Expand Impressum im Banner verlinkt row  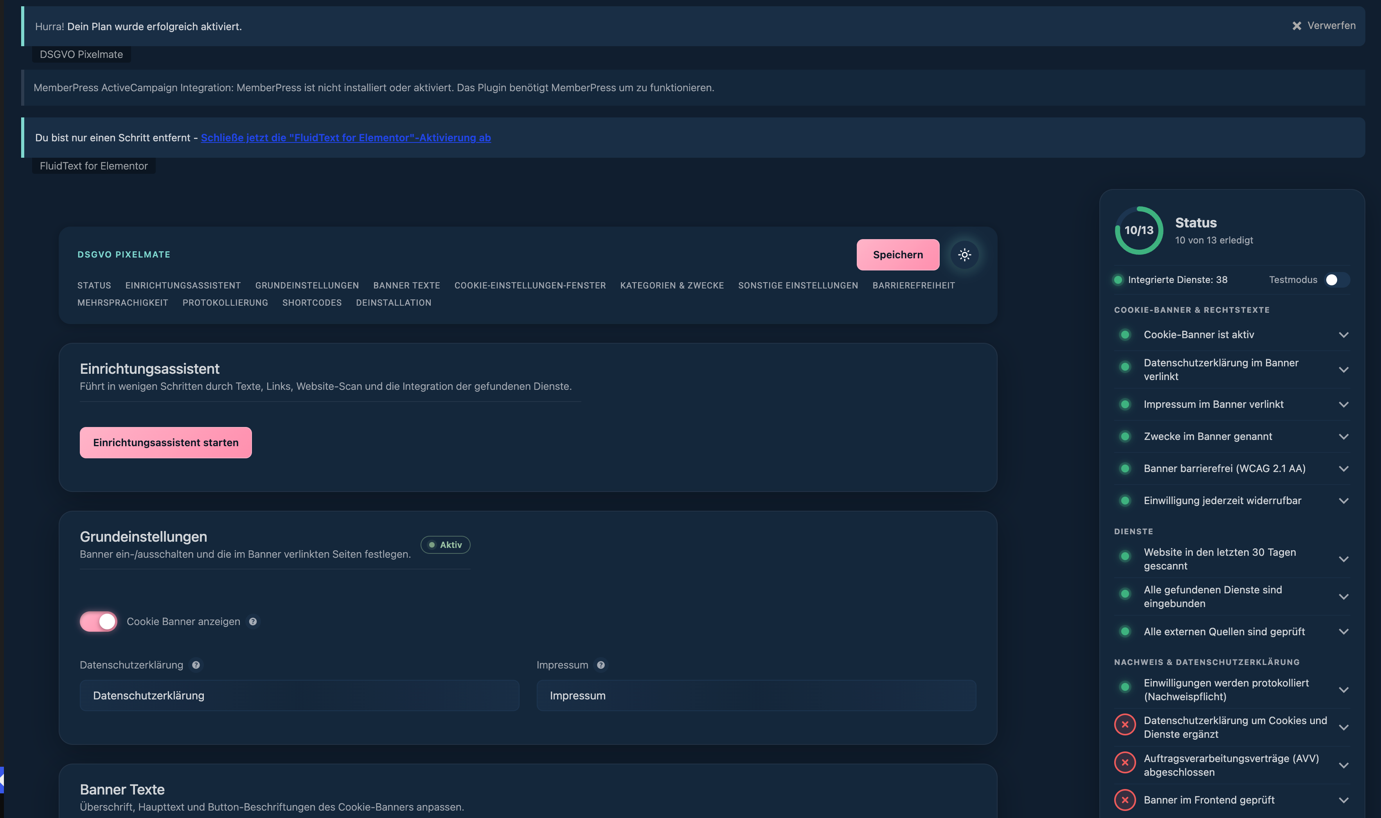tap(1343, 405)
